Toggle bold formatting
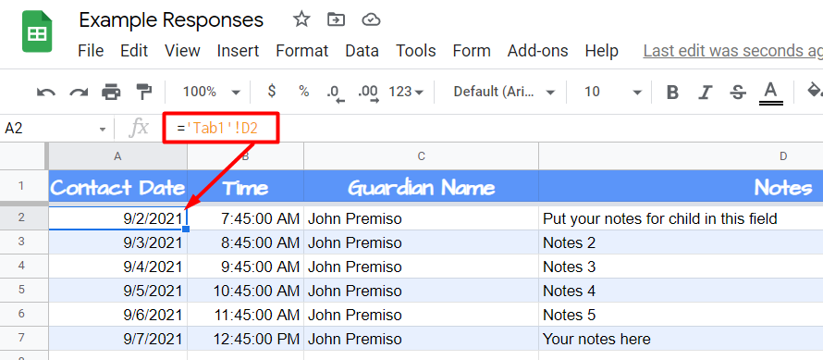This screenshot has height=360, width=823. click(x=672, y=93)
